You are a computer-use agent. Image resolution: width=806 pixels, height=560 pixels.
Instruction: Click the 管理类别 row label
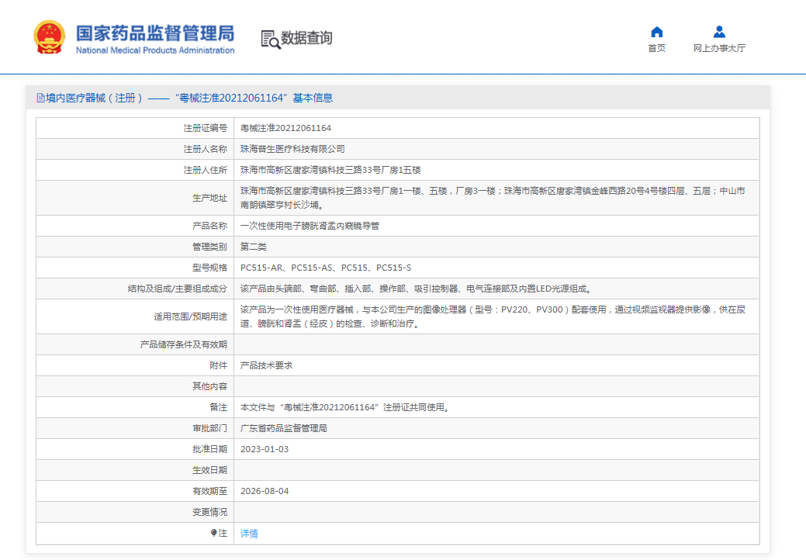[209, 247]
